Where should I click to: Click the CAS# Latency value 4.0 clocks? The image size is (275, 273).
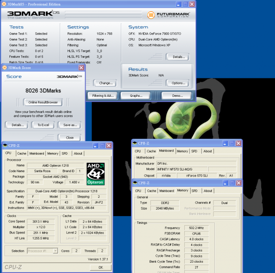[x=196, y=239]
